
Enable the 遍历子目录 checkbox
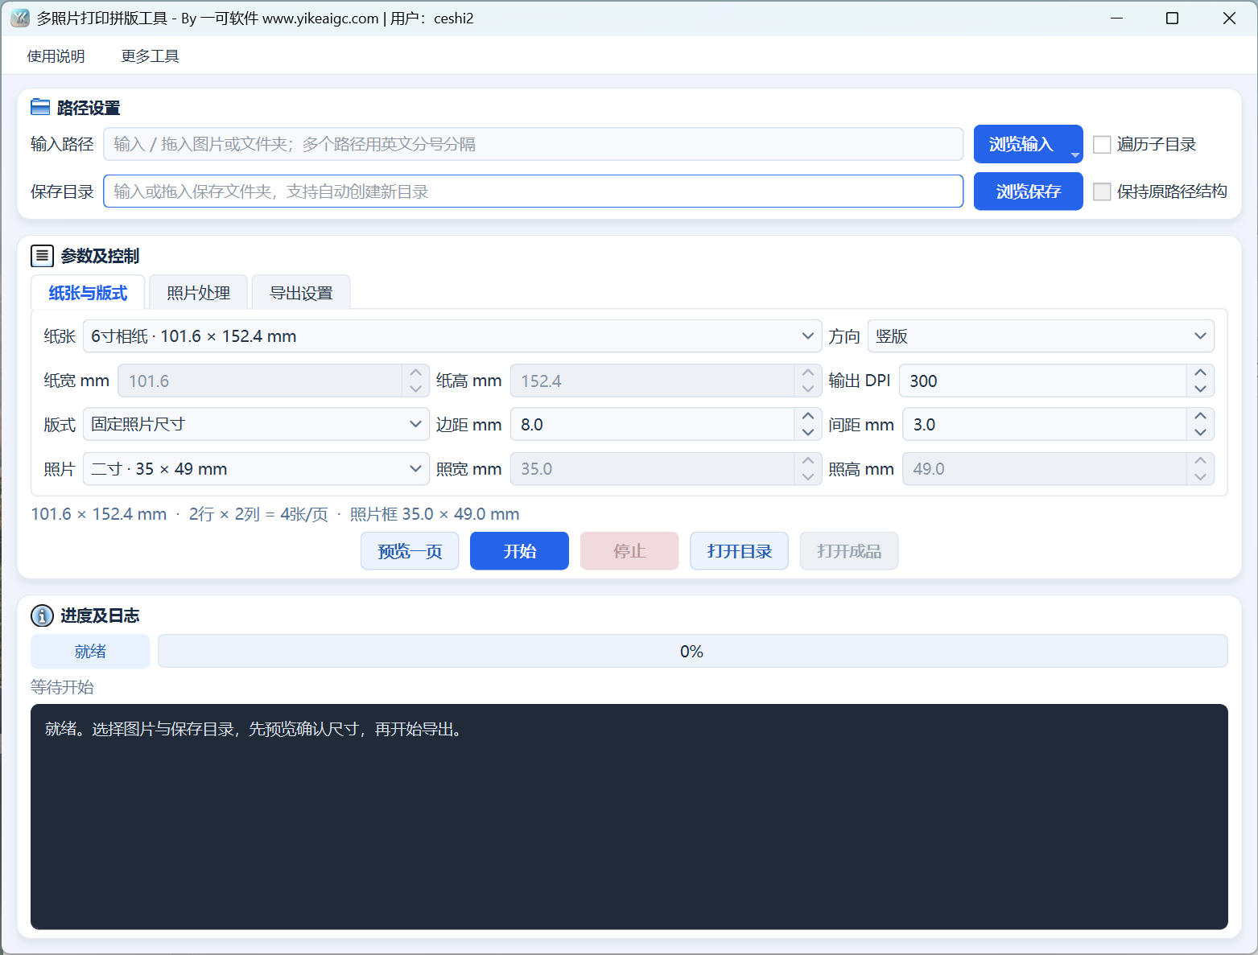click(x=1102, y=144)
